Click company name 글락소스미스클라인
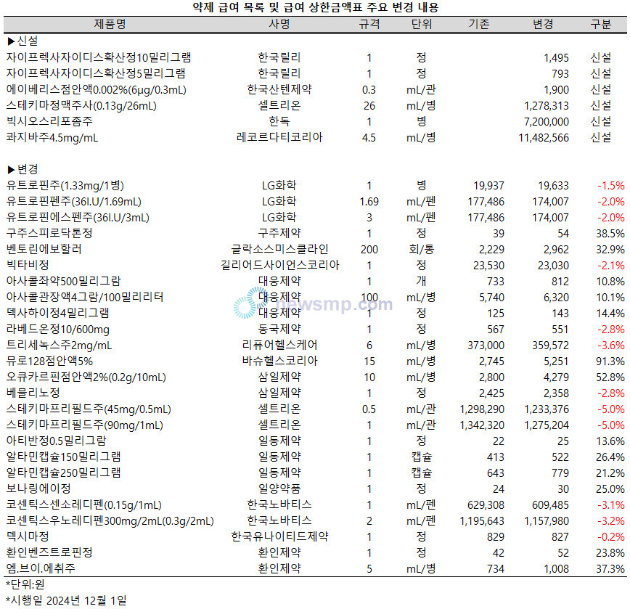 279,249
